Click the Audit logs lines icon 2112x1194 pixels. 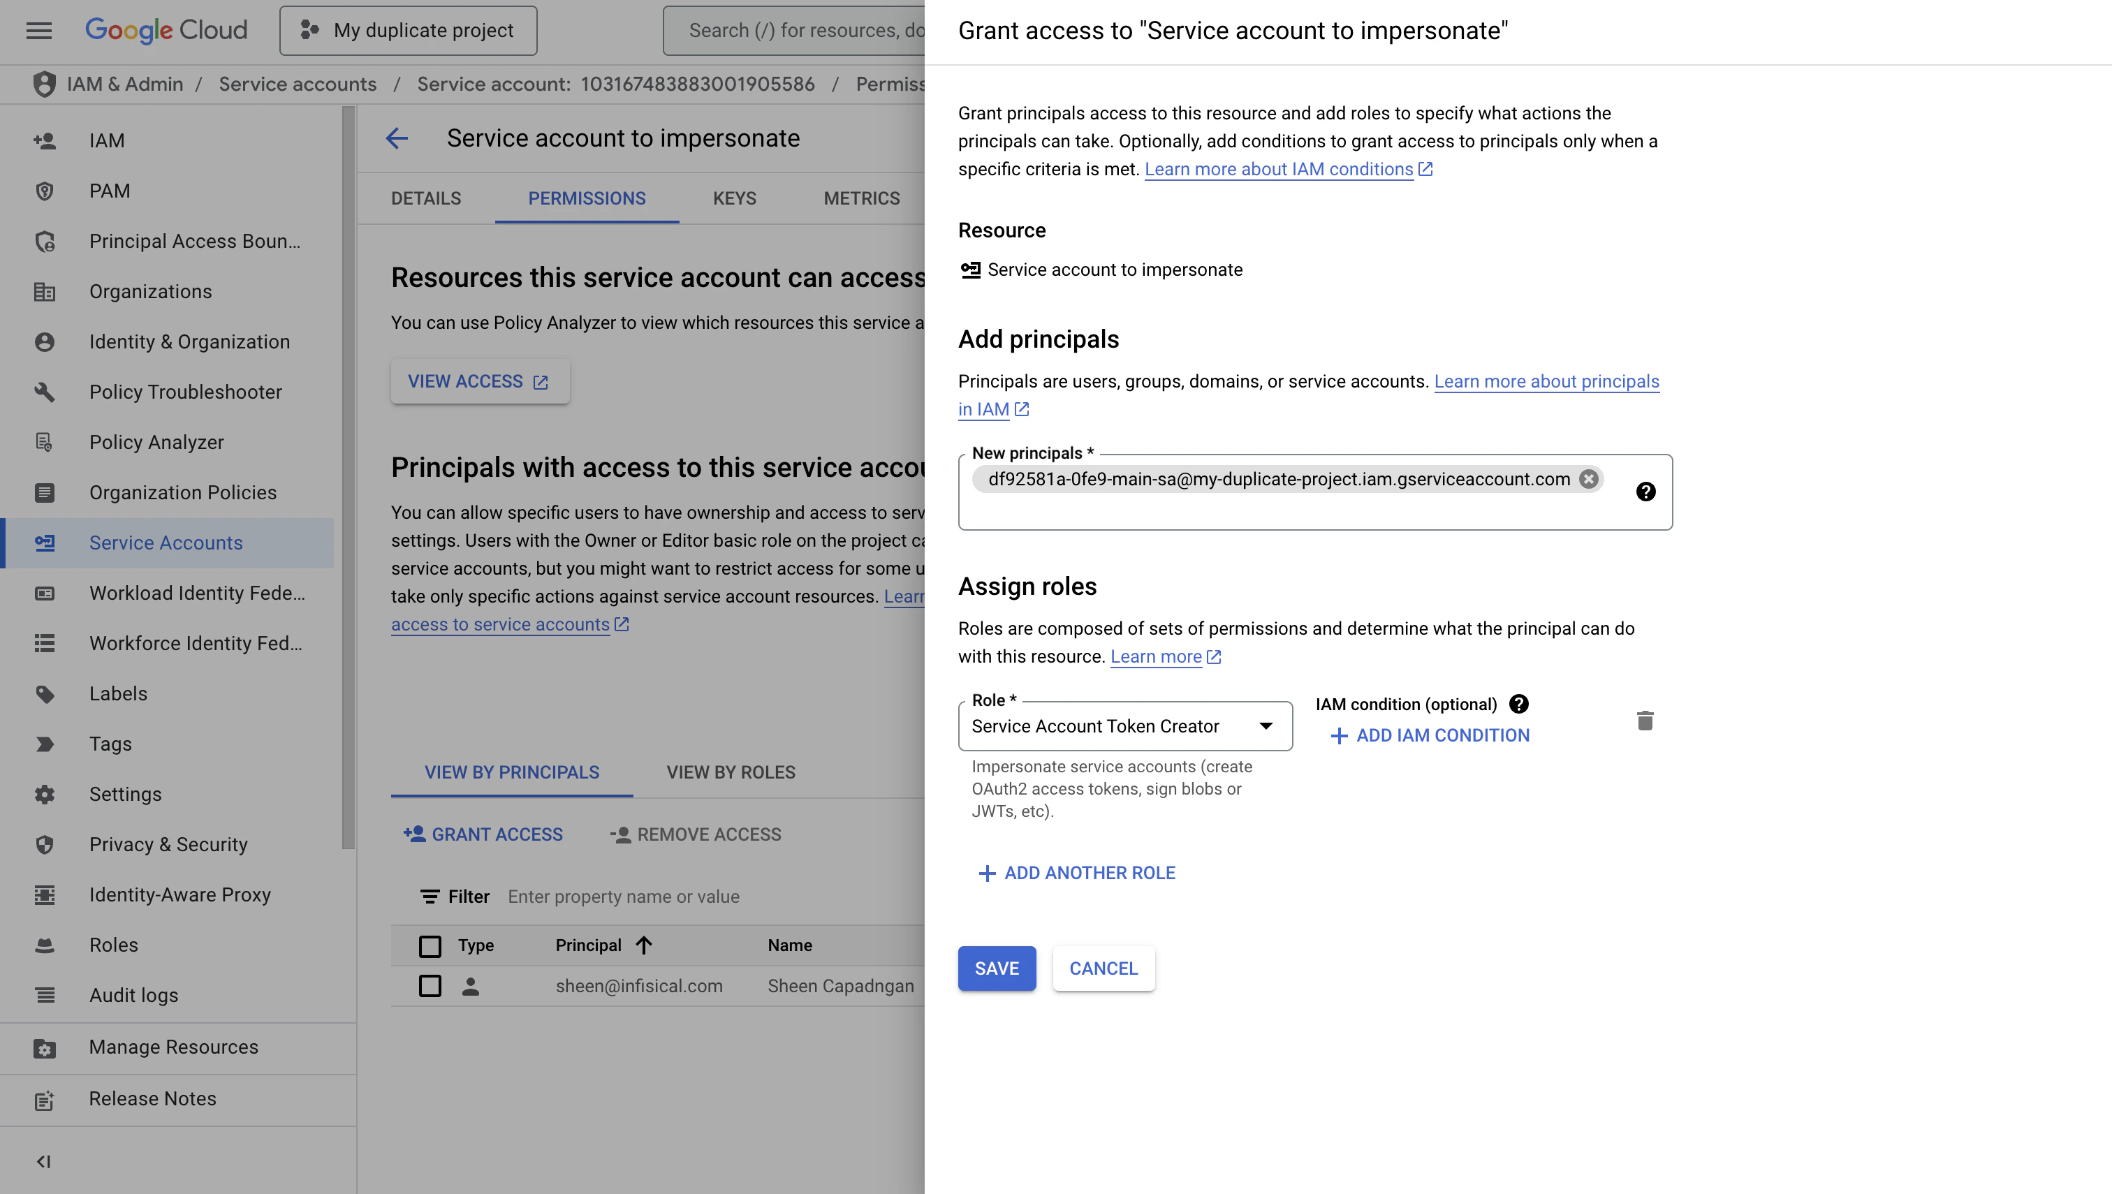click(45, 995)
